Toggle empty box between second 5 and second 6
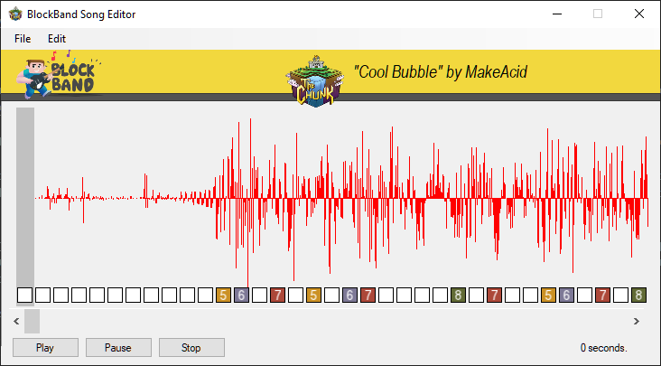Screen dimensions: 661x366 [331, 296]
